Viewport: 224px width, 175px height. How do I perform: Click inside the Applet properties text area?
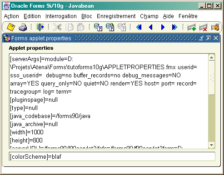point(109,101)
